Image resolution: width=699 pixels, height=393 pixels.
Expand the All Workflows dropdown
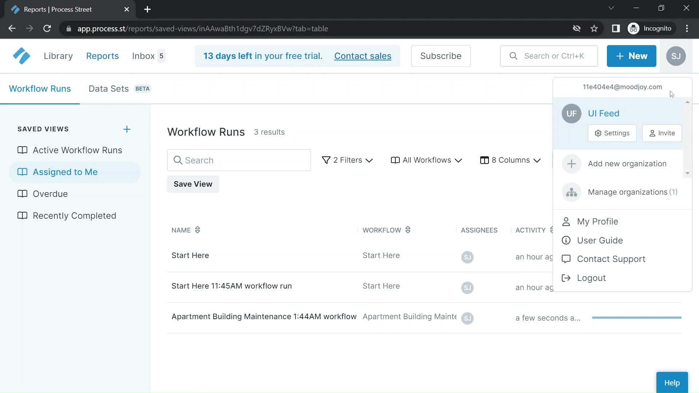(426, 160)
